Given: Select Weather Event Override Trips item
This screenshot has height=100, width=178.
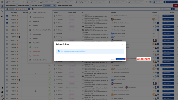Looking at the screenshot, I should [40, 60].
